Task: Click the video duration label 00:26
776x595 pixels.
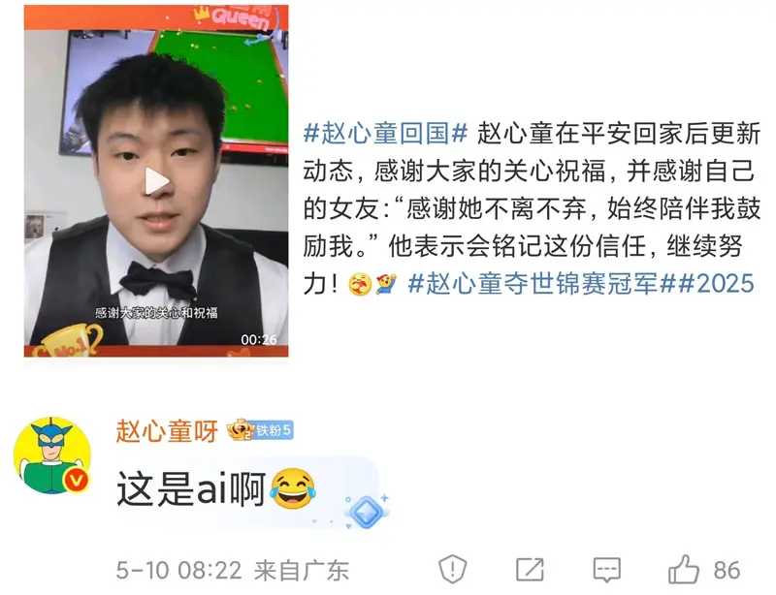Action: (x=258, y=340)
